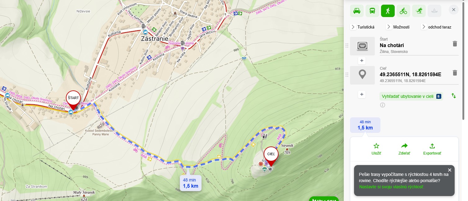Expand the odchod teraz departure selector
Viewport: 468px width, 201px height.
pyautogui.click(x=436, y=27)
